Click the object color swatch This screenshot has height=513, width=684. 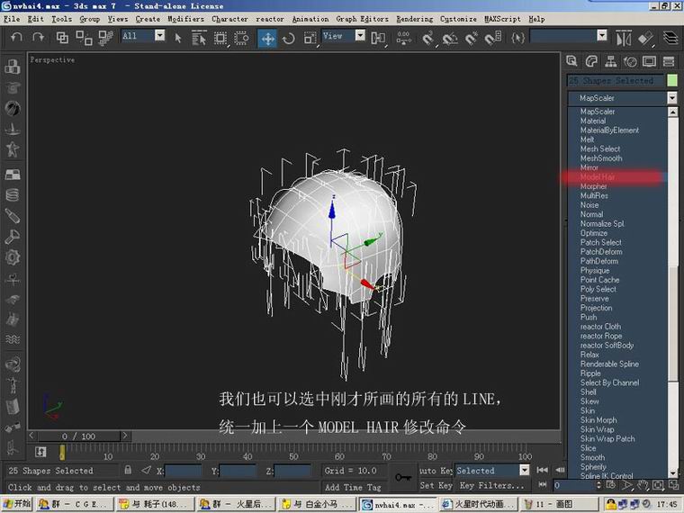pos(672,80)
